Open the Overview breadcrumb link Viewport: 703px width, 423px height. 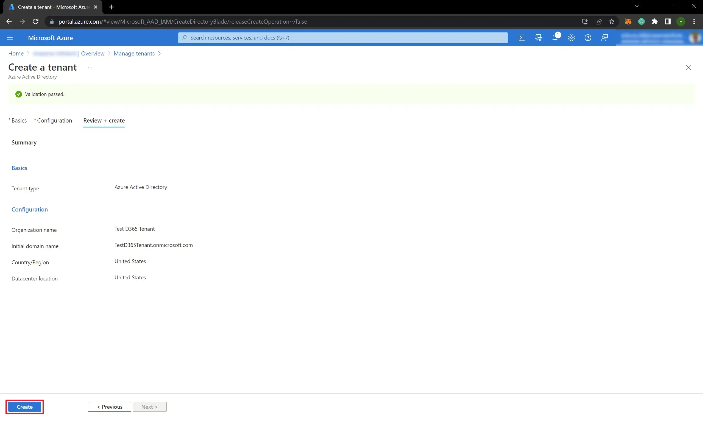tap(93, 54)
